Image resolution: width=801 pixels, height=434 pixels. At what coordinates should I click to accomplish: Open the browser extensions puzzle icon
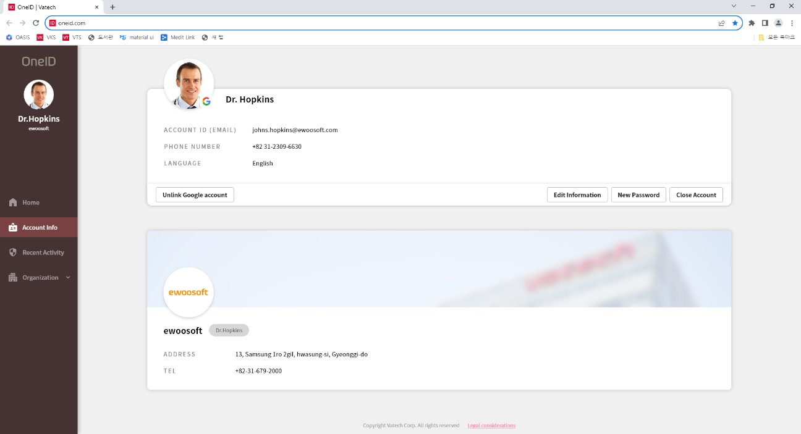[x=752, y=23]
